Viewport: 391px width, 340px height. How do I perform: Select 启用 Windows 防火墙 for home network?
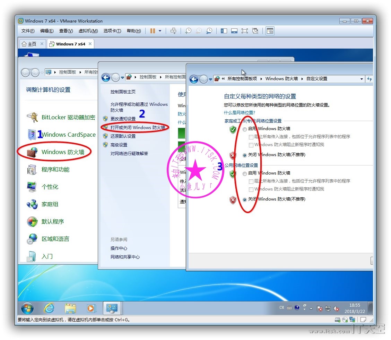coord(245,129)
